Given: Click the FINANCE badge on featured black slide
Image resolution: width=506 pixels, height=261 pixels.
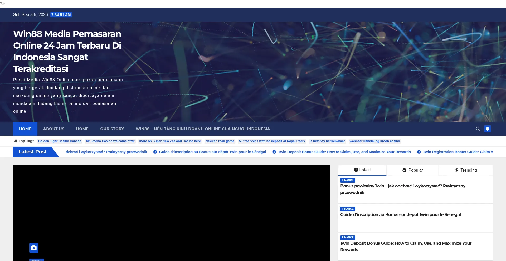Looking at the screenshot, I should point(37,260).
